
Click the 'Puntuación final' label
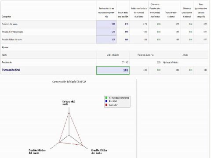pyautogui.click(x=11, y=70)
